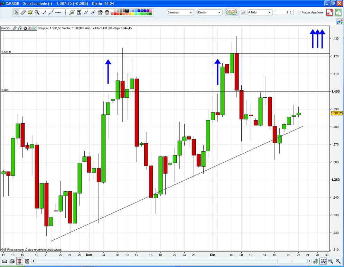The width and height of the screenshot is (344, 267).
Task: Click the horizontal scrollbar thumb
Action: 292,261
